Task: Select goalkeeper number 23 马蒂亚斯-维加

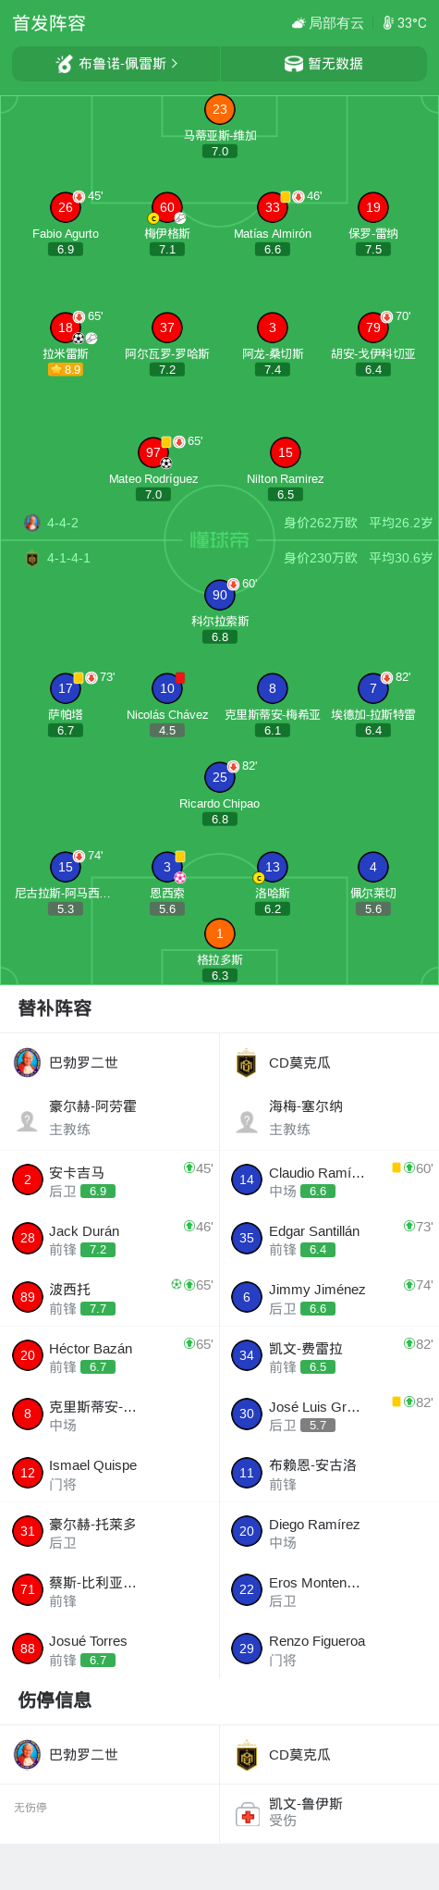Action: [220, 109]
